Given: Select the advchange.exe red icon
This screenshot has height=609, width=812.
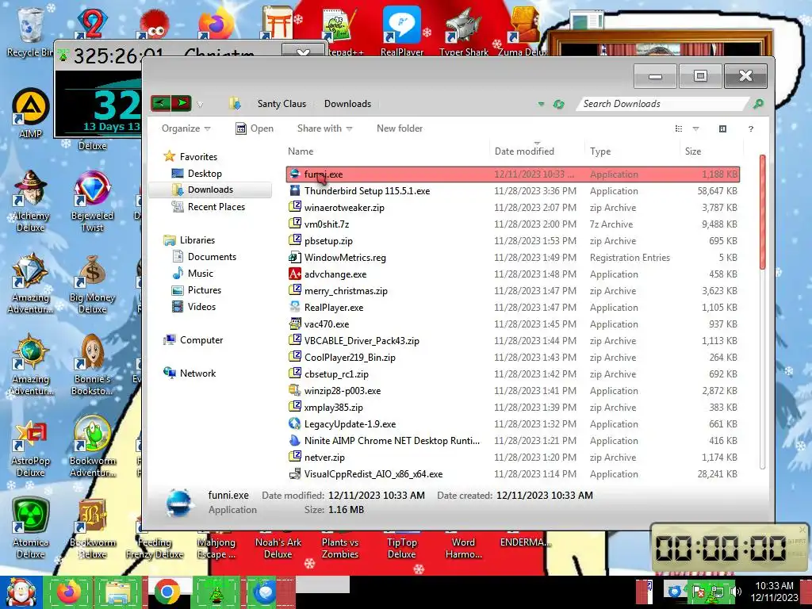Looking at the screenshot, I should click(295, 274).
